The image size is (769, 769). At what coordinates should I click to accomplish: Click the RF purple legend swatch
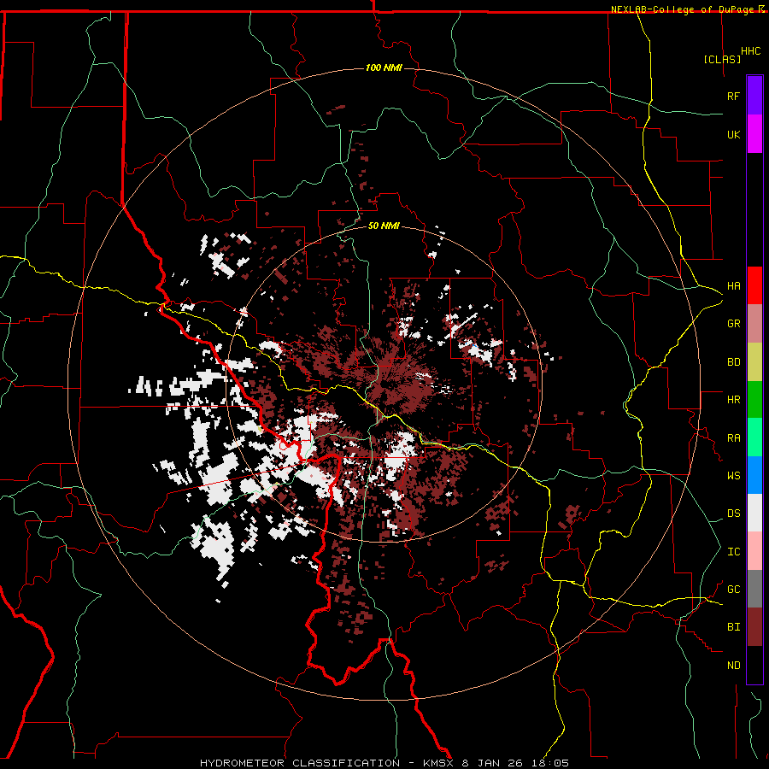(754, 96)
